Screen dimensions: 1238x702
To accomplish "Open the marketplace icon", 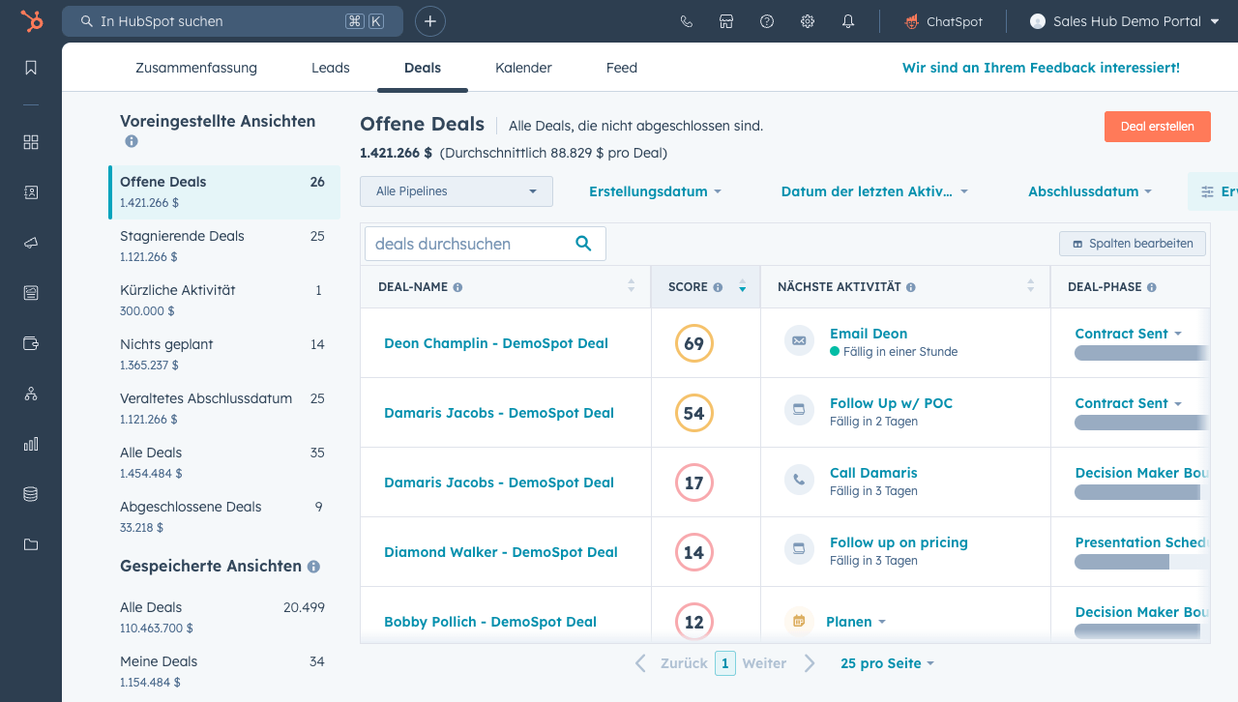I will click(x=726, y=21).
